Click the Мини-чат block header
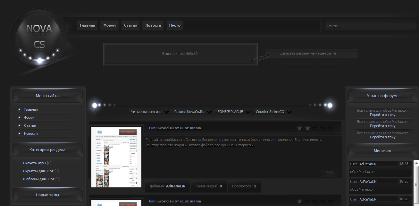 (382, 150)
